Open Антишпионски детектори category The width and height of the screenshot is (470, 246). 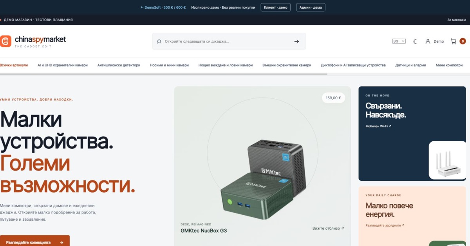119,65
